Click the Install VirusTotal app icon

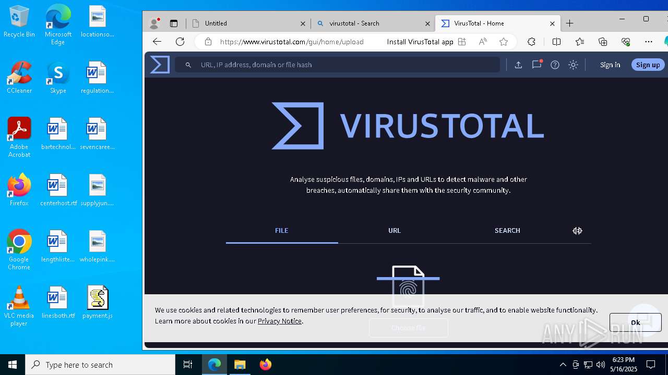462,42
